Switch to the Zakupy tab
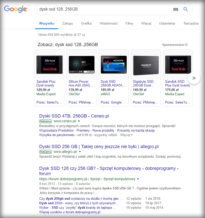Image resolution: width=205 pixels, height=218 pixels. [x=67, y=23]
